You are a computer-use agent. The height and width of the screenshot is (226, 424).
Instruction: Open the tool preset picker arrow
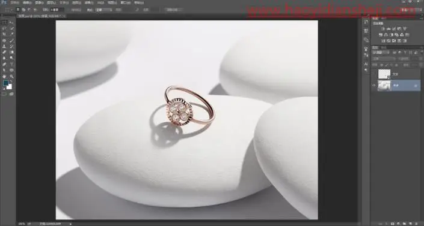pos(11,10)
